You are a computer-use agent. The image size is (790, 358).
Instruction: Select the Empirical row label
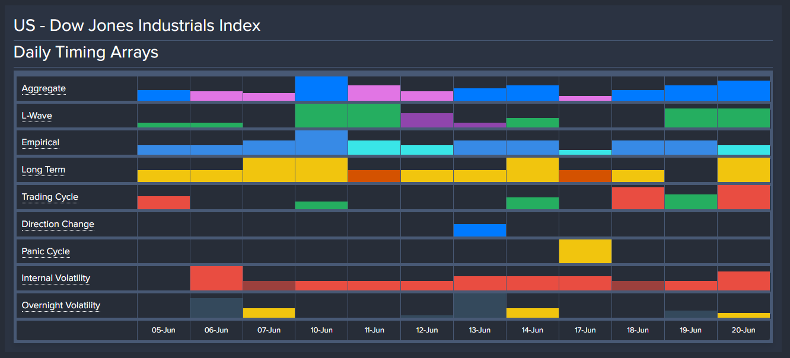coord(40,143)
